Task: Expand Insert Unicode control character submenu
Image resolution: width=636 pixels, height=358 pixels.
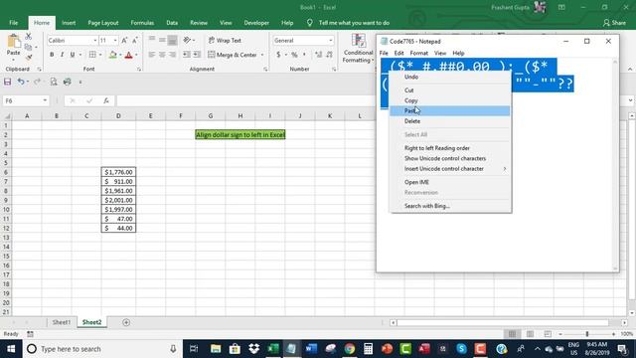Action: (450, 168)
